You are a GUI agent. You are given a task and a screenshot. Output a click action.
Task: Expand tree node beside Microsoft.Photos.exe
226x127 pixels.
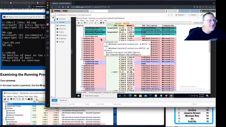coord(84,32)
